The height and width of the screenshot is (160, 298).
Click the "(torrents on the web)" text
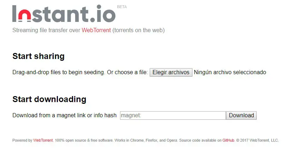coord(138,30)
